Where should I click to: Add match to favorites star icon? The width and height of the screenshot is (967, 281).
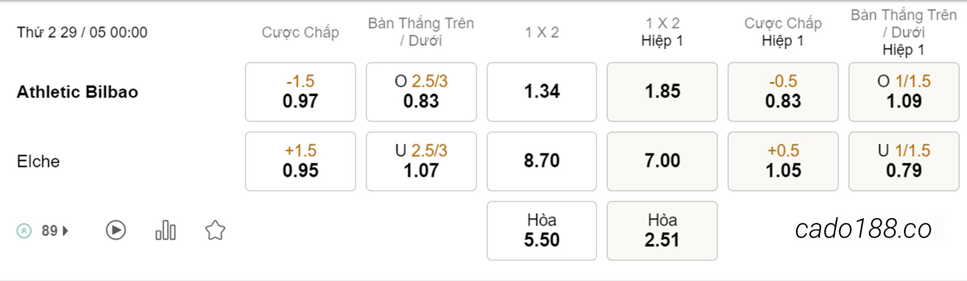[x=215, y=230]
